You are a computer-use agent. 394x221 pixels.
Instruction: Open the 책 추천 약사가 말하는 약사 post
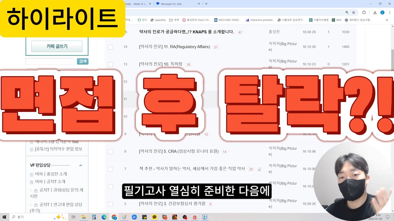(192, 169)
